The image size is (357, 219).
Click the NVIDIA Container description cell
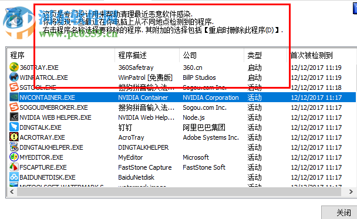(x=143, y=97)
